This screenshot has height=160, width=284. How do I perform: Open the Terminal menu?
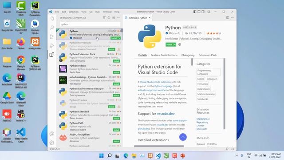coord(107,12)
